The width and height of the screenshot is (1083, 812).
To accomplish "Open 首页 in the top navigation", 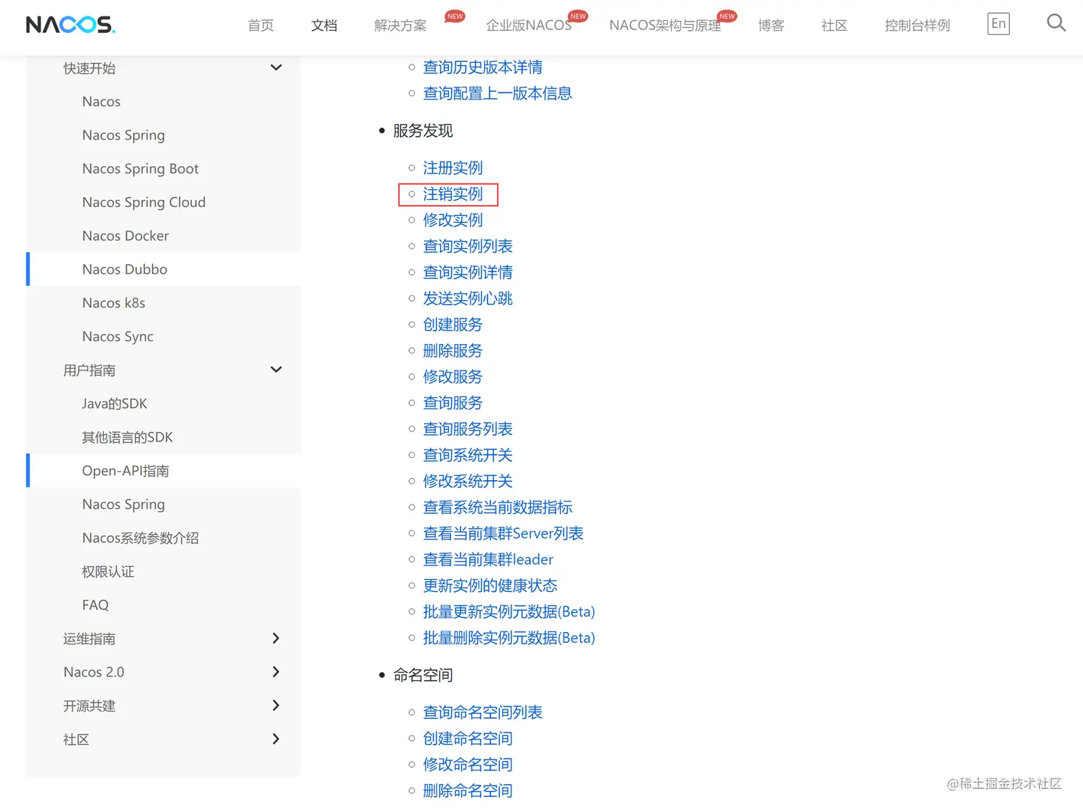I will pos(261,25).
